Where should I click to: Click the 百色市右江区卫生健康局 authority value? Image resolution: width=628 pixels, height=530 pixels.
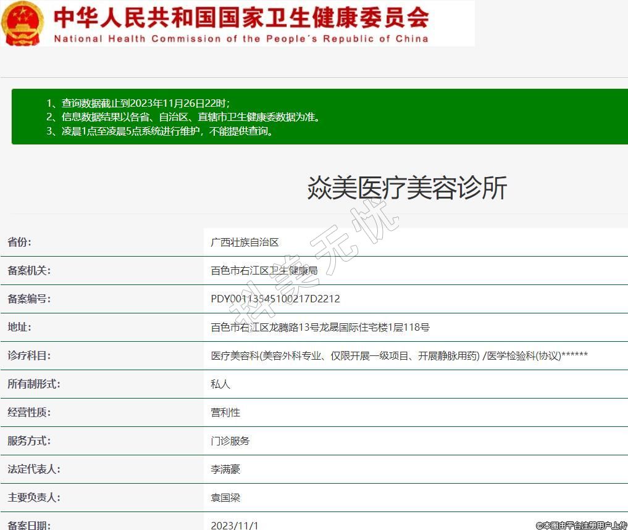click(x=264, y=271)
